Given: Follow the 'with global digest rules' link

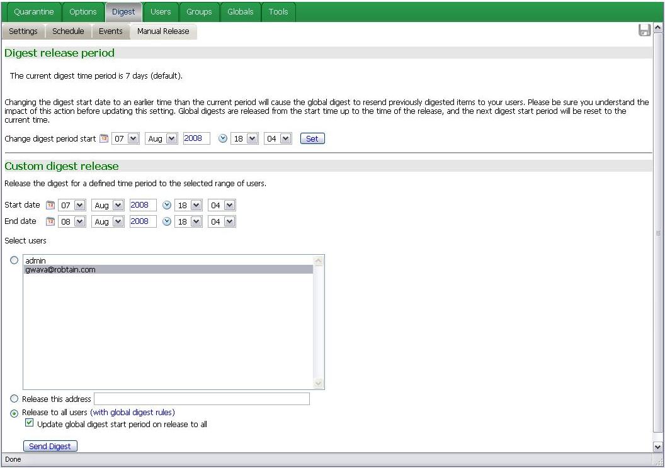Looking at the screenshot, I should 132,412.
